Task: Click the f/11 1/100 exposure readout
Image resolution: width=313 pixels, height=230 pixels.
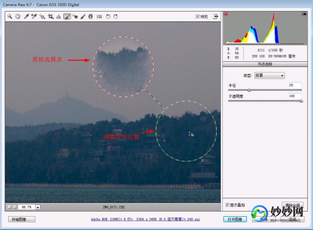Action: [x=270, y=50]
